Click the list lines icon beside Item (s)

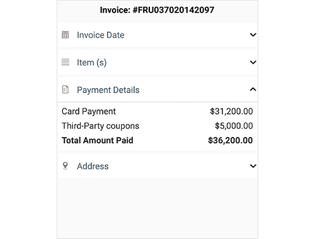coord(66,62)
